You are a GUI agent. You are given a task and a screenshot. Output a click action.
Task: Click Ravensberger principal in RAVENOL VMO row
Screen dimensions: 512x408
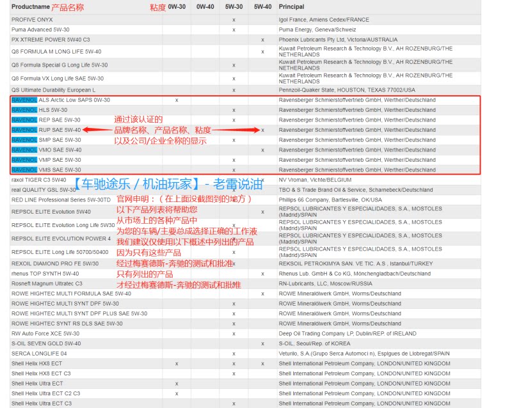pos(357,150)
